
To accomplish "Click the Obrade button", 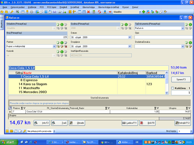I will (77, 123).
